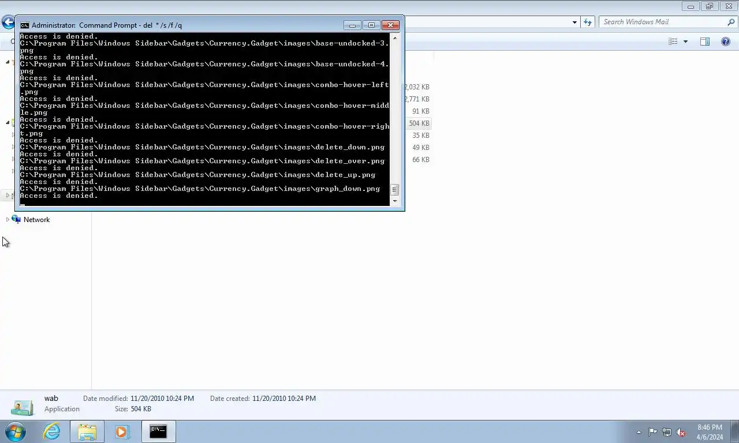Click the delete_down.png path line

click(202, 147)
